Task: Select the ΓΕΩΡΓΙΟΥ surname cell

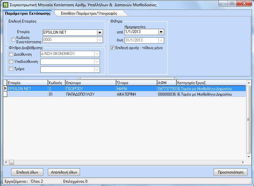Action: (x=91, y=88)
